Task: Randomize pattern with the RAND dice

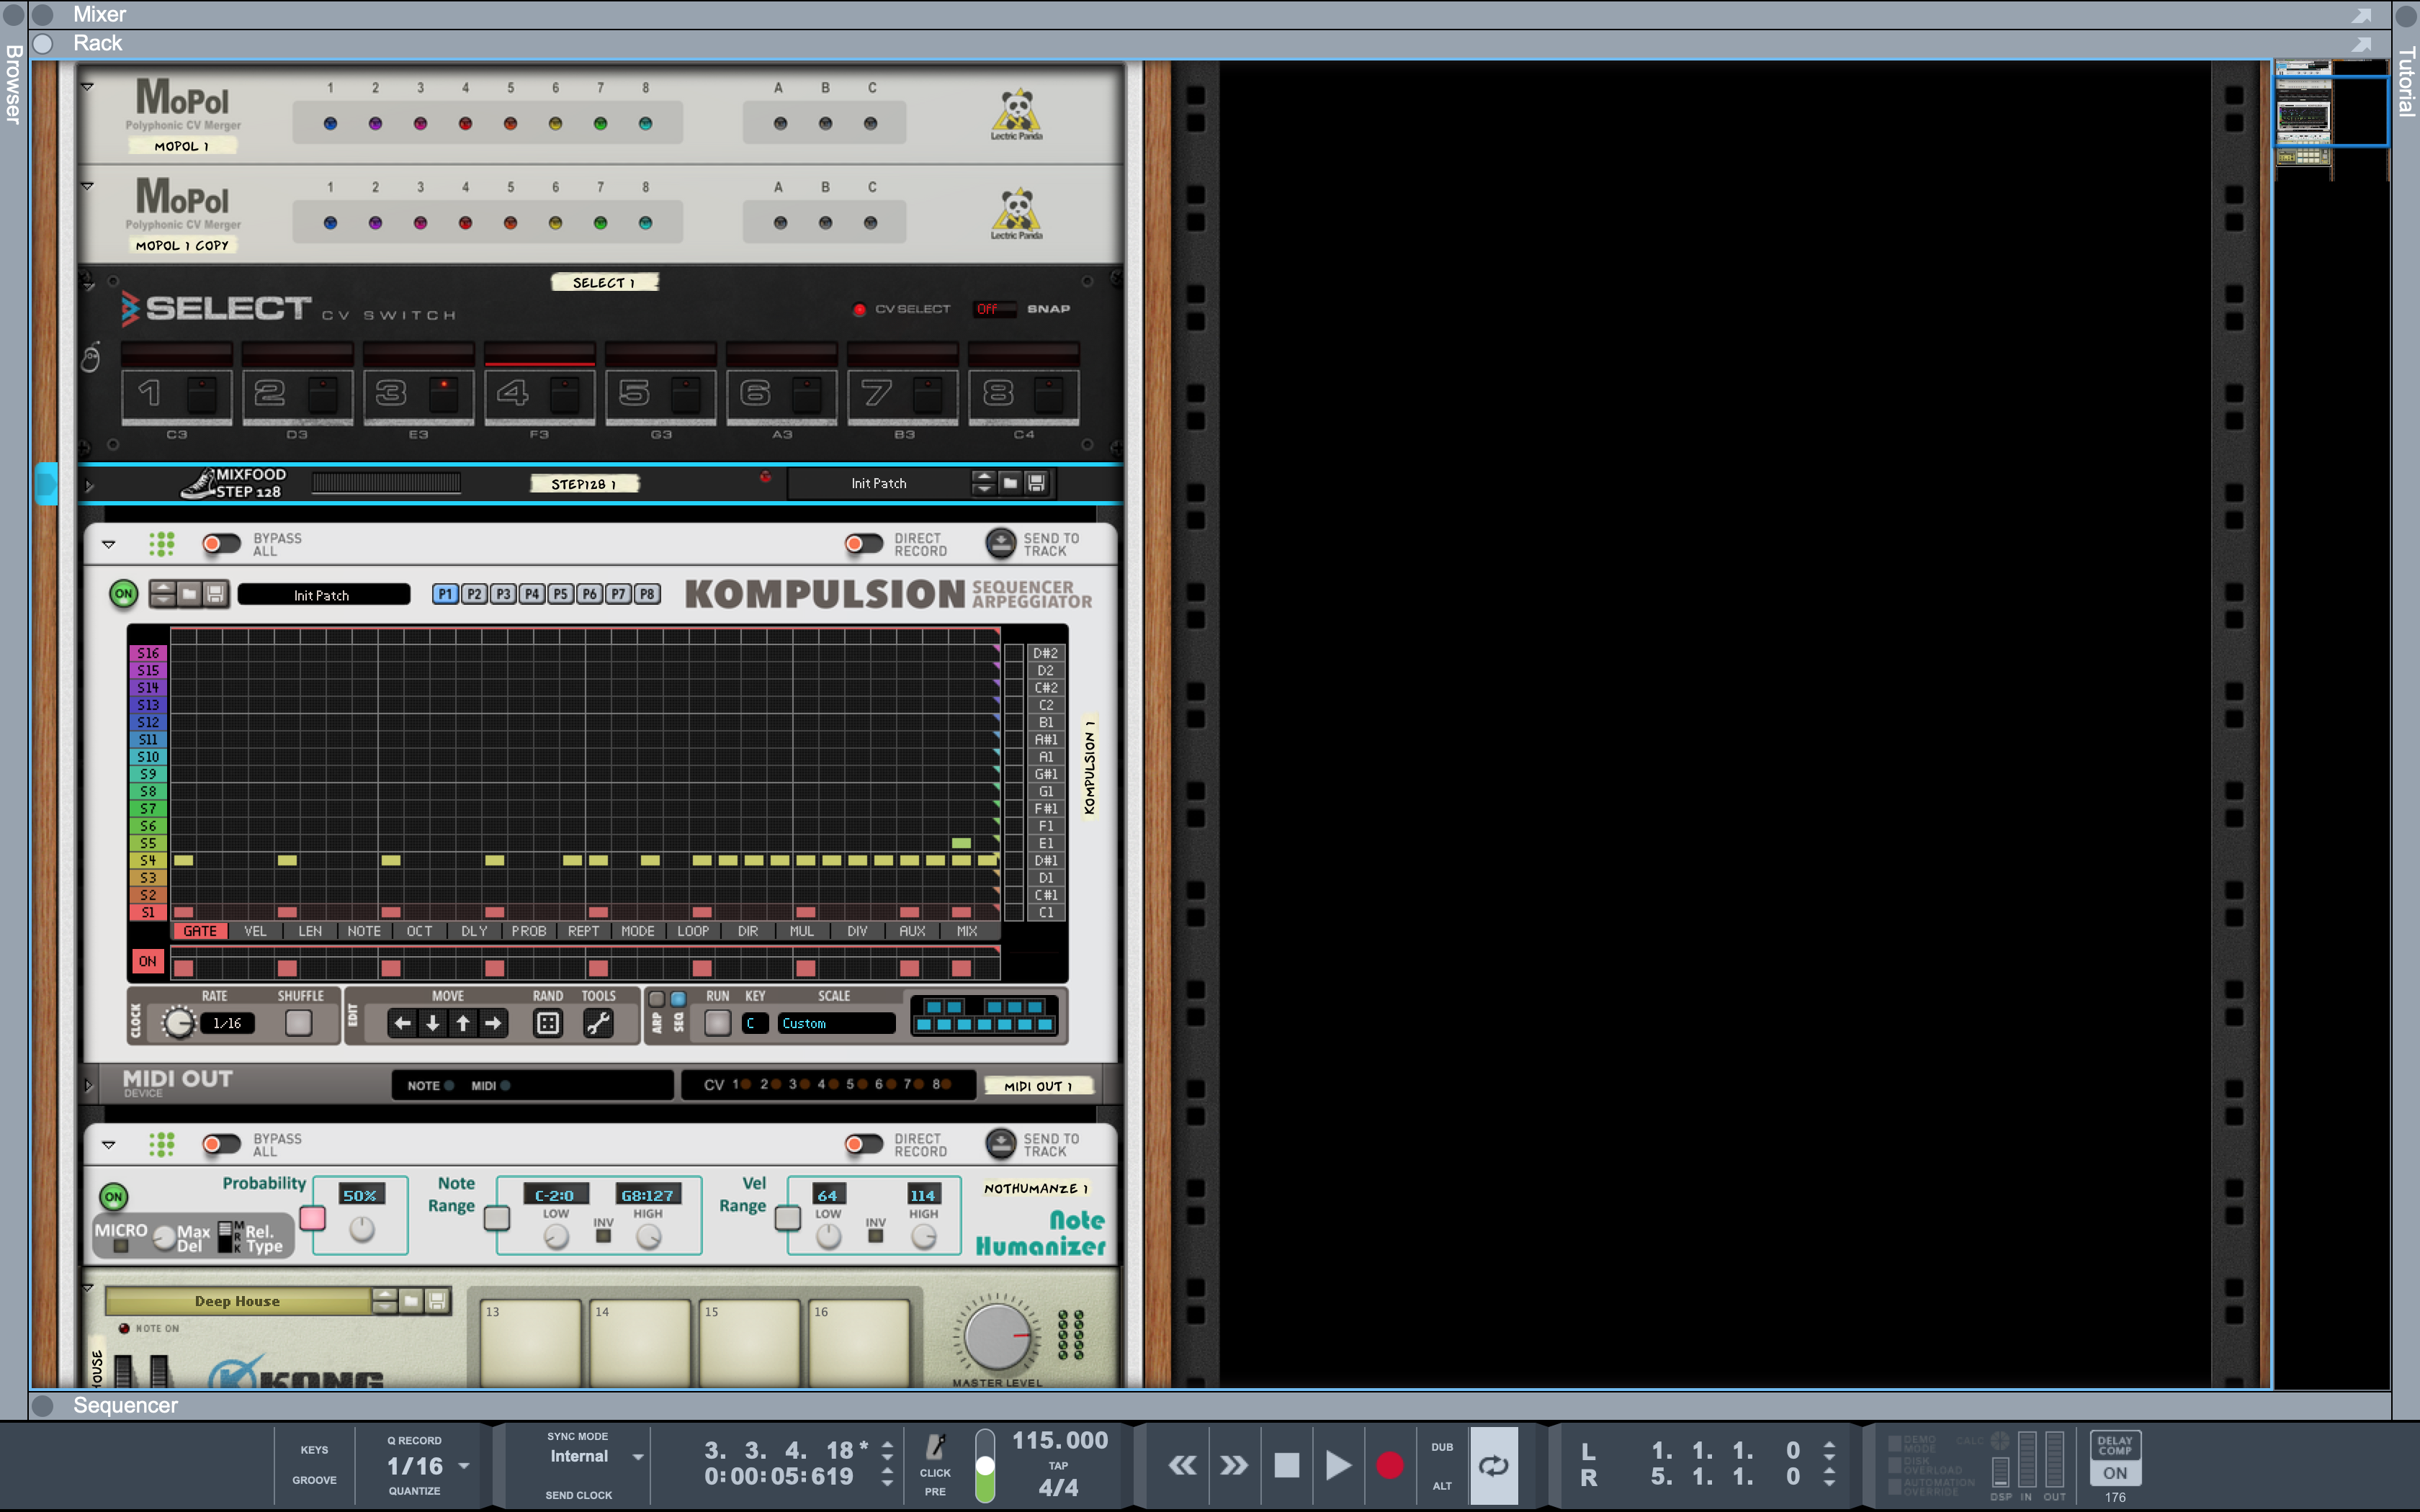Action: pyautogui.click(x=548, y=1023)
